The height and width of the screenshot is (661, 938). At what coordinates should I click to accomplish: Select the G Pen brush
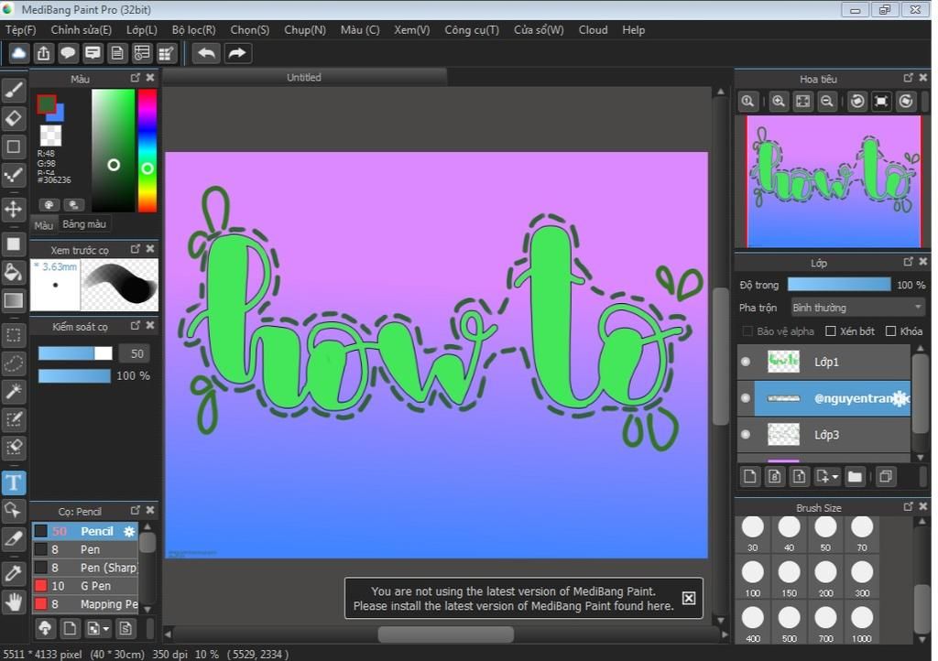[85, 586]
